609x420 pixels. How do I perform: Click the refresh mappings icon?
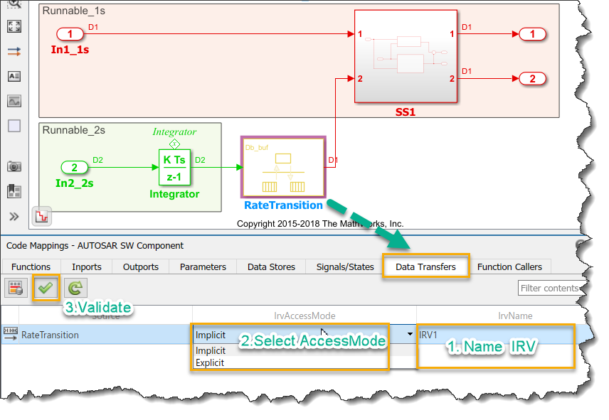[x=74, y=288]
